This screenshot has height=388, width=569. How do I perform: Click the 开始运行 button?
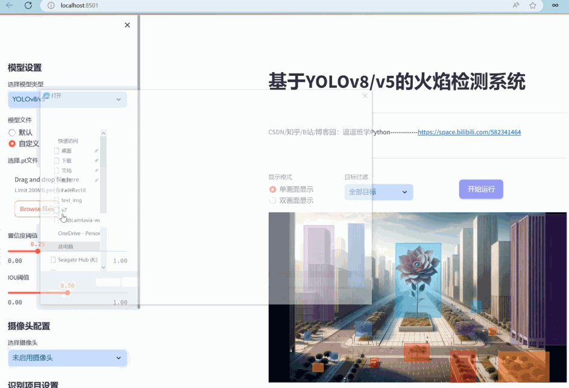(481, 189)
